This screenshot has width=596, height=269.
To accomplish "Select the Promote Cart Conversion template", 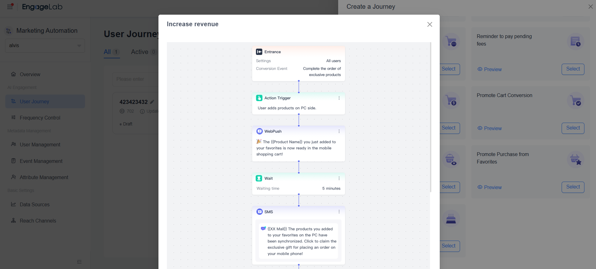I will [x=573, y=128].
